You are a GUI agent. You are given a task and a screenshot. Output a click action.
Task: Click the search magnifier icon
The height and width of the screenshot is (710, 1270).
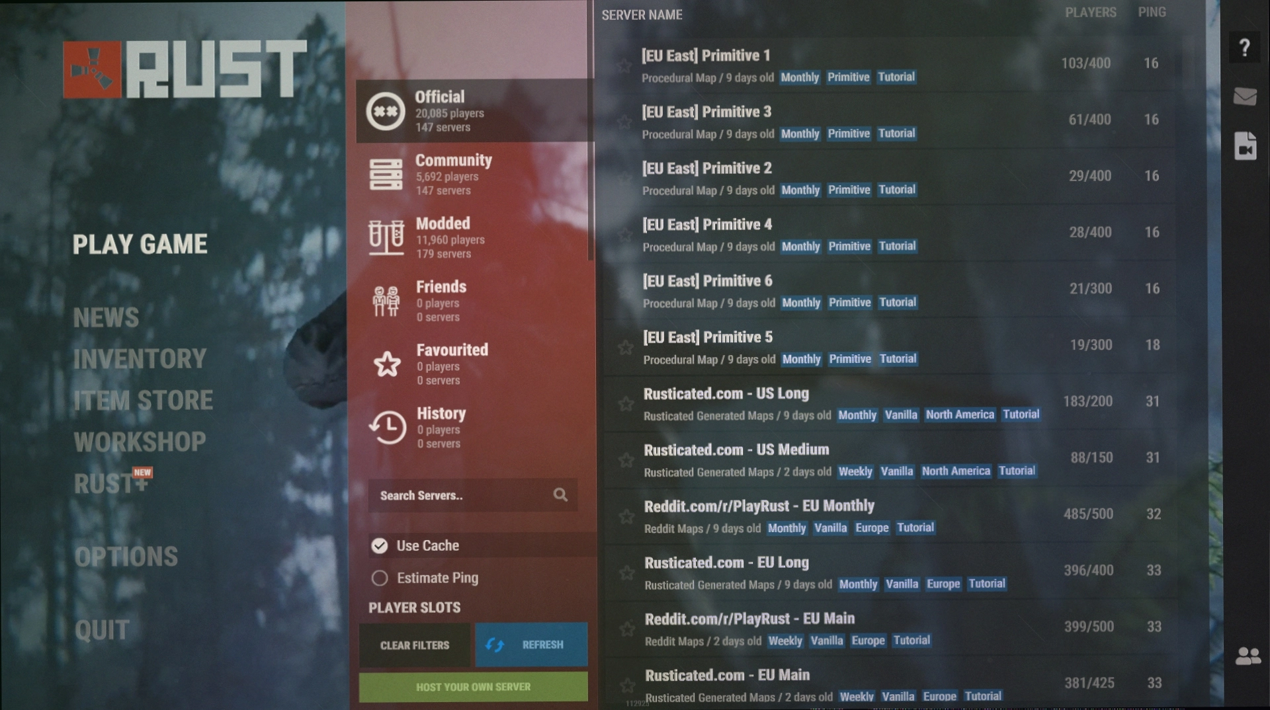tap(560, 494)
